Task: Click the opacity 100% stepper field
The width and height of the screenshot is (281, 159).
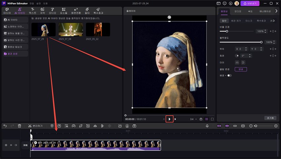Action: pos(270,42)
